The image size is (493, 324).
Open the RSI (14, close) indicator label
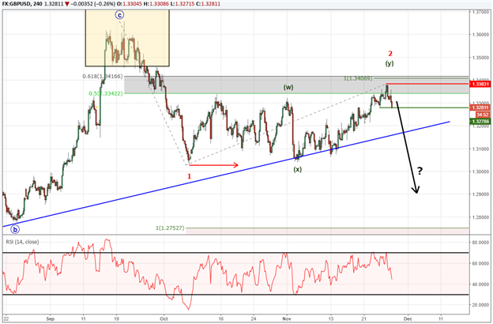point(22,242)
